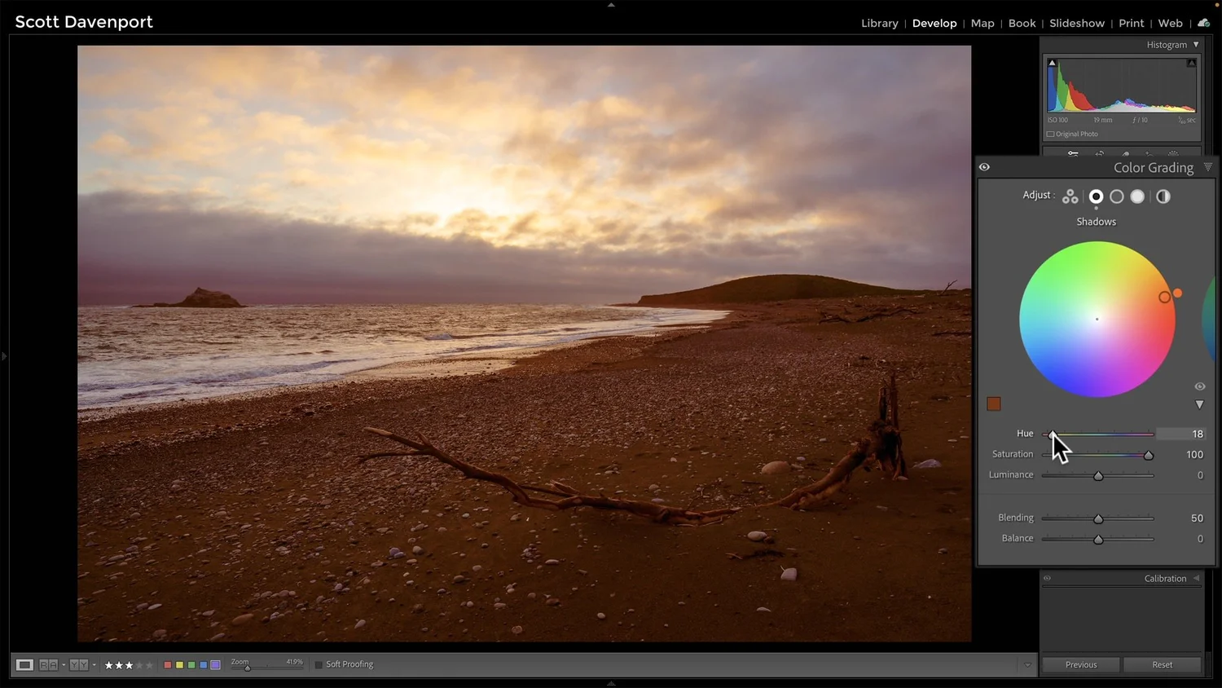Select the Global color grading adjustment
1222x688 pixels.
(x=1163, y=196)
